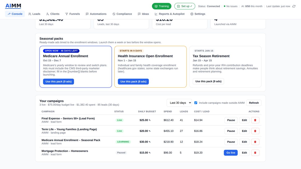Toggle Include campaigns made outside AIMM checkbox

tap(196, 103)
